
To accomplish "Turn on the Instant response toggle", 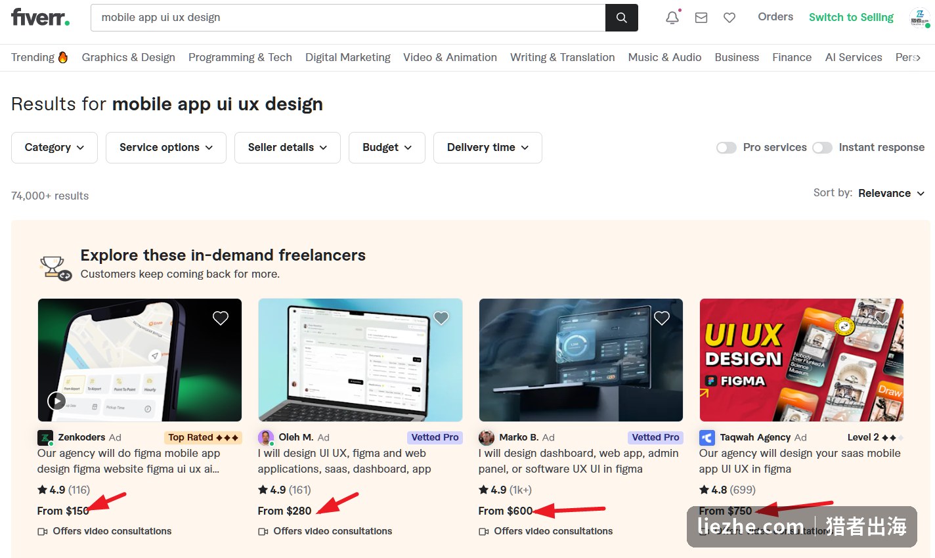I will click(x=822, y=148).
